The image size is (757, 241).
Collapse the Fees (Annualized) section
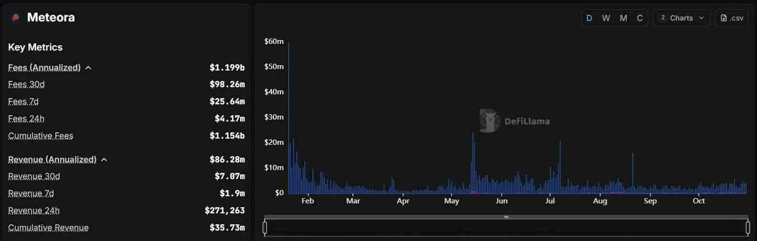88,68
